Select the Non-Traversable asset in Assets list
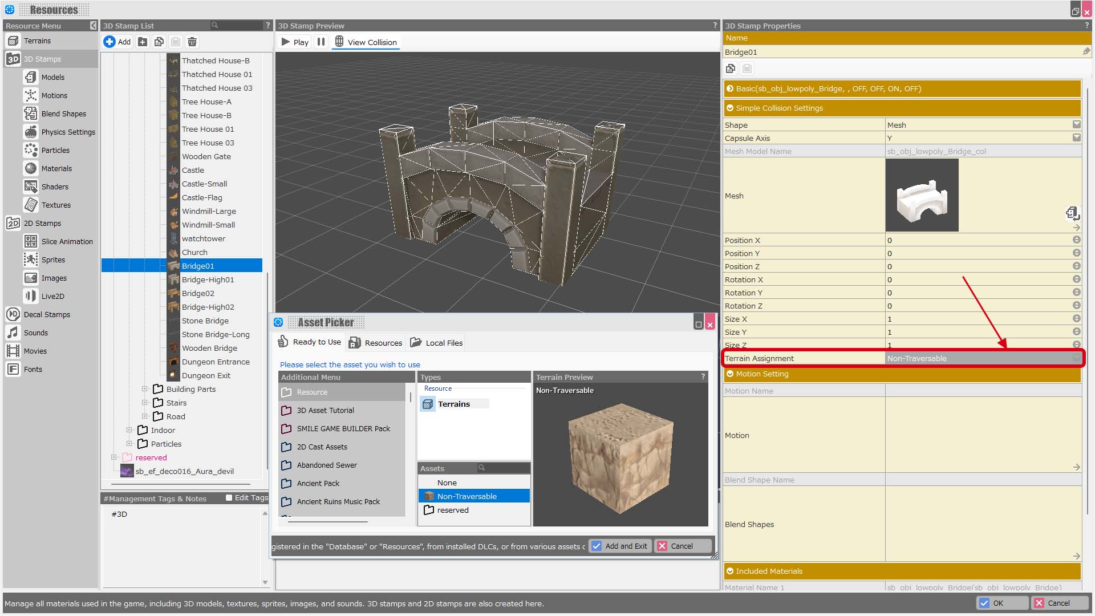This screenshot has height=616, width=1095. pos(474,496)
